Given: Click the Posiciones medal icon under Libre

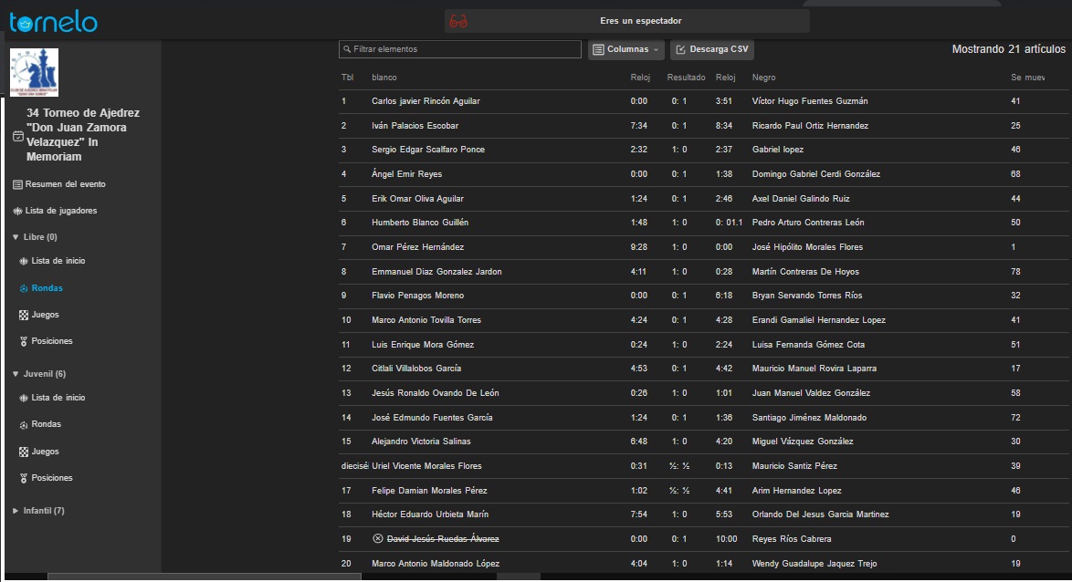Looking at the screenshot, I should click(24, 341).
